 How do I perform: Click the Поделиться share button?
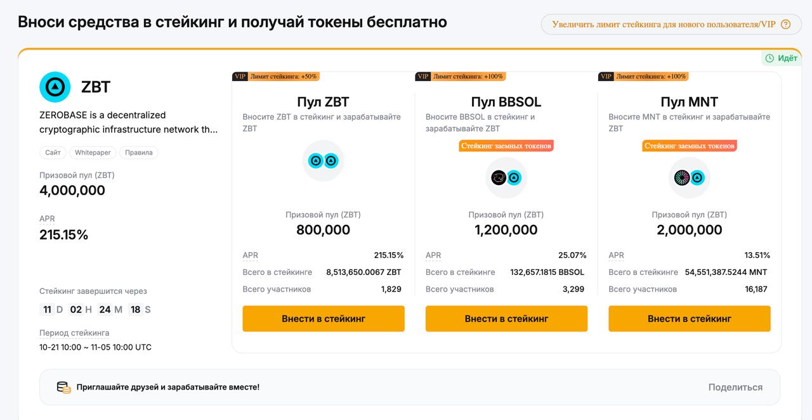[x=735, y=387]
